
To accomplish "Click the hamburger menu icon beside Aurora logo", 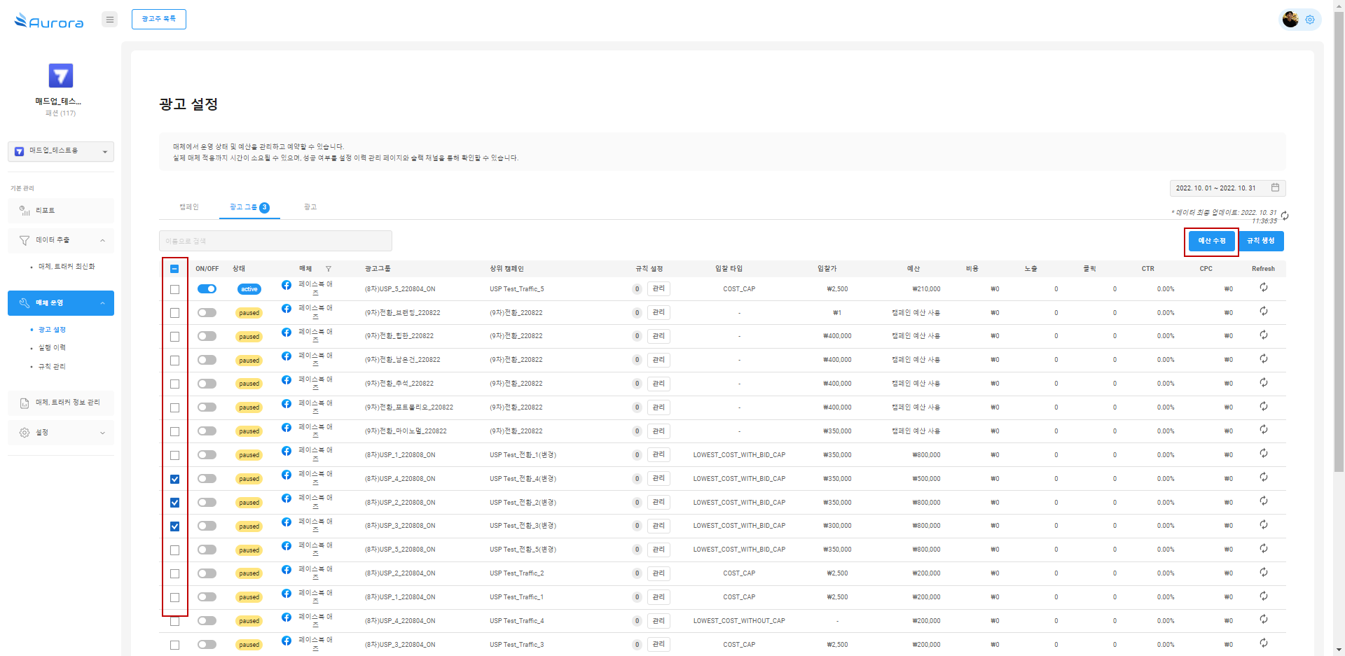I will coord(109,20).
